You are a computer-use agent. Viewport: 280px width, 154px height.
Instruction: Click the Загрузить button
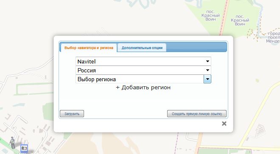tap(72, 113)
